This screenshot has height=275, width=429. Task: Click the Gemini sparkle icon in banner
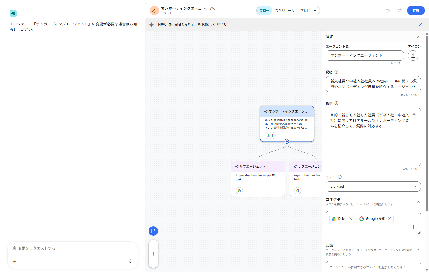152,25
